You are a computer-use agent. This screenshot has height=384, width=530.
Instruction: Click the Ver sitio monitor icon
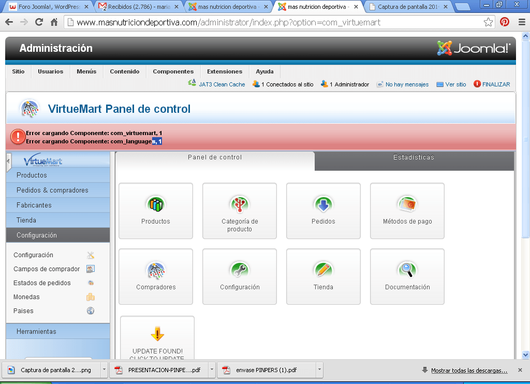440,84
